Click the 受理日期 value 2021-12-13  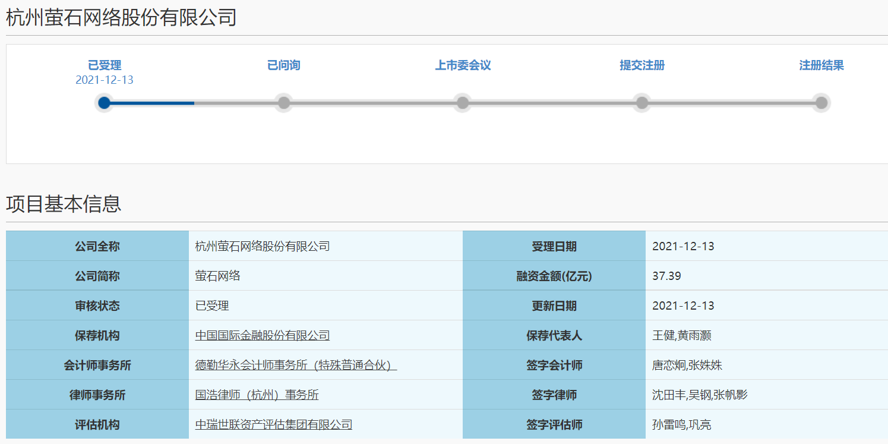(683, 246)
